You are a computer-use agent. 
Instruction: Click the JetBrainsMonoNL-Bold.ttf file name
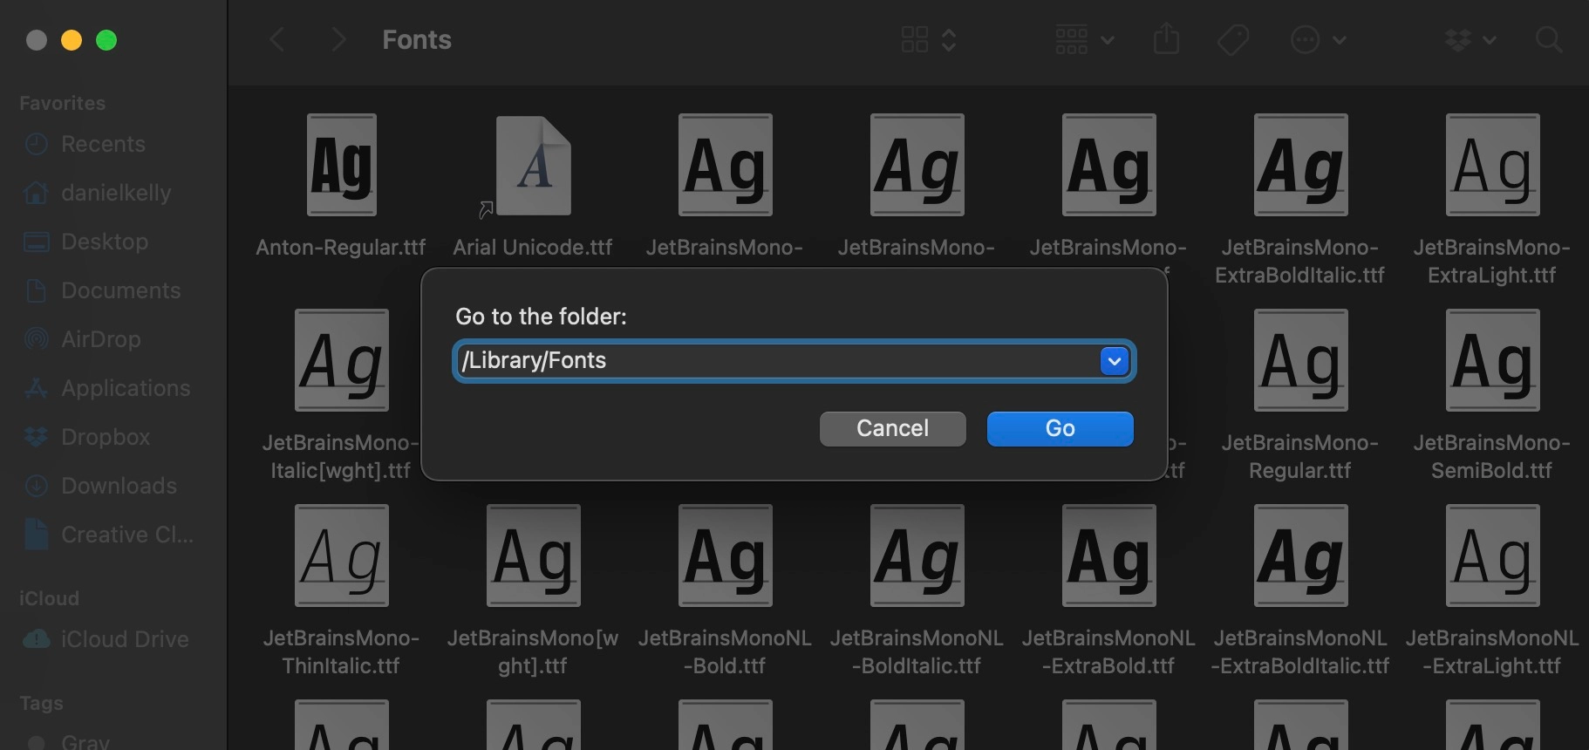[x=725, y=651]
